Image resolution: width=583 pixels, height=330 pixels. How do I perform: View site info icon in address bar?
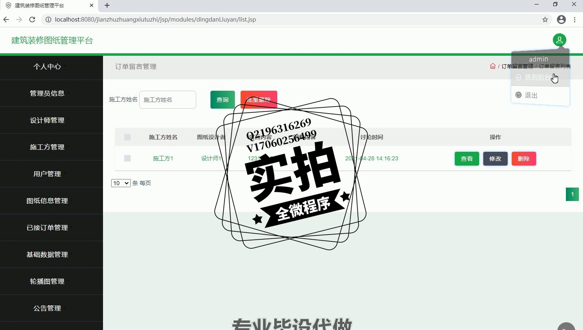coord(48,20)
